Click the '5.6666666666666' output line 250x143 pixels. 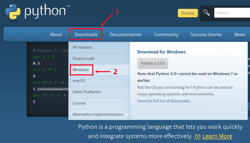click(51, 89)
